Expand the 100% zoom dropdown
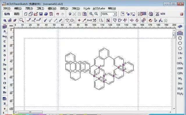This screenshot has width=186, height=115. (115, 14)
